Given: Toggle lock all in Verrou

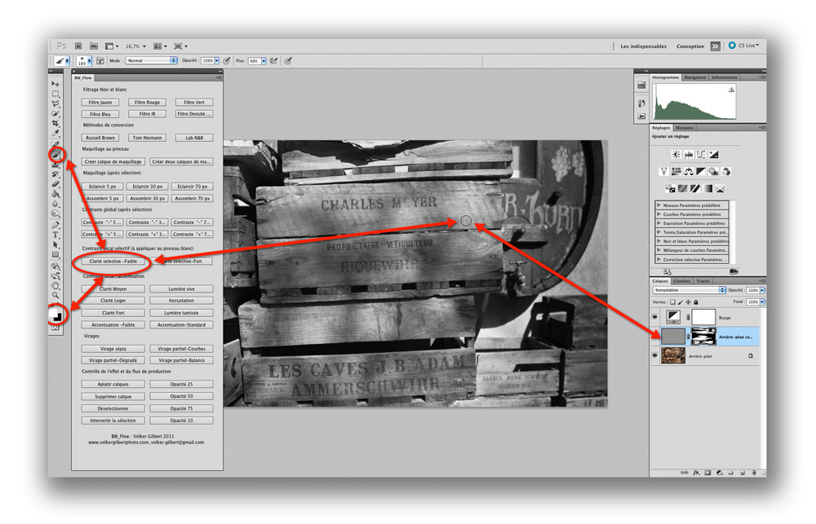Looking at the screenshot, I should pos(696,302).
